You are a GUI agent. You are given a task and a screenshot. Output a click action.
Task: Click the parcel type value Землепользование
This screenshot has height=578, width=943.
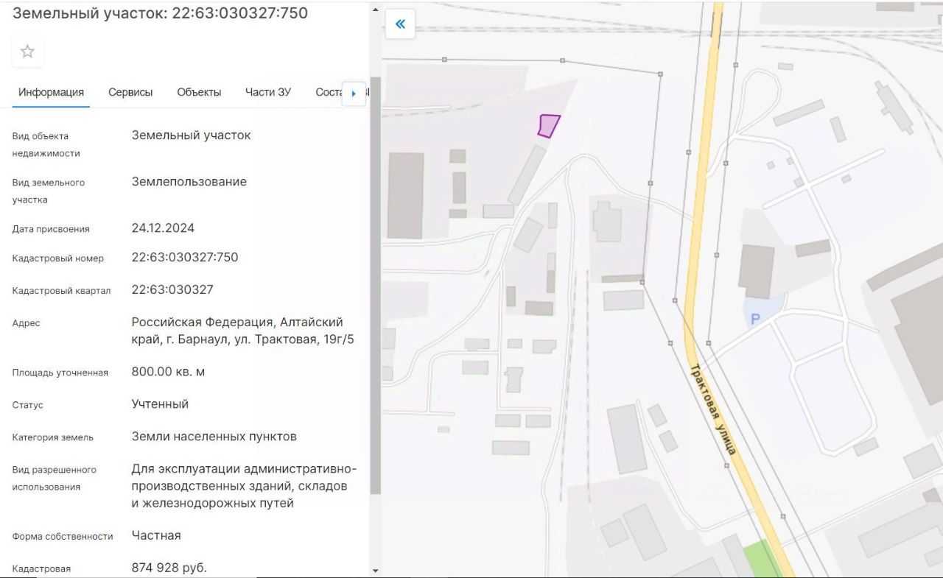point(189,181)
